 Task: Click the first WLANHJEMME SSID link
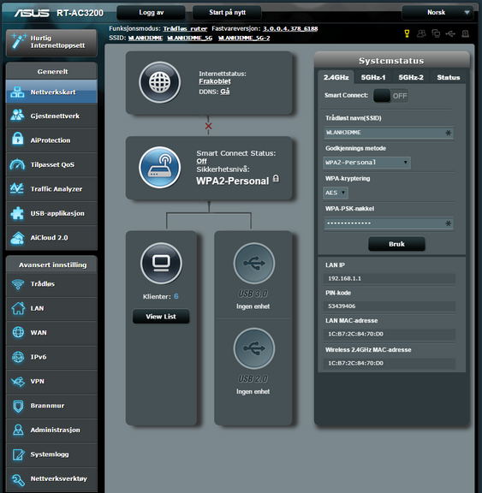pos(146,38)
